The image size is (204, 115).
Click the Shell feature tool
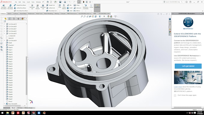coord(70,11)
